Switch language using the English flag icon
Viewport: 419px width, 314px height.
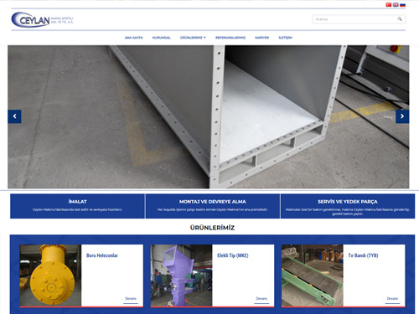[396, 5]
